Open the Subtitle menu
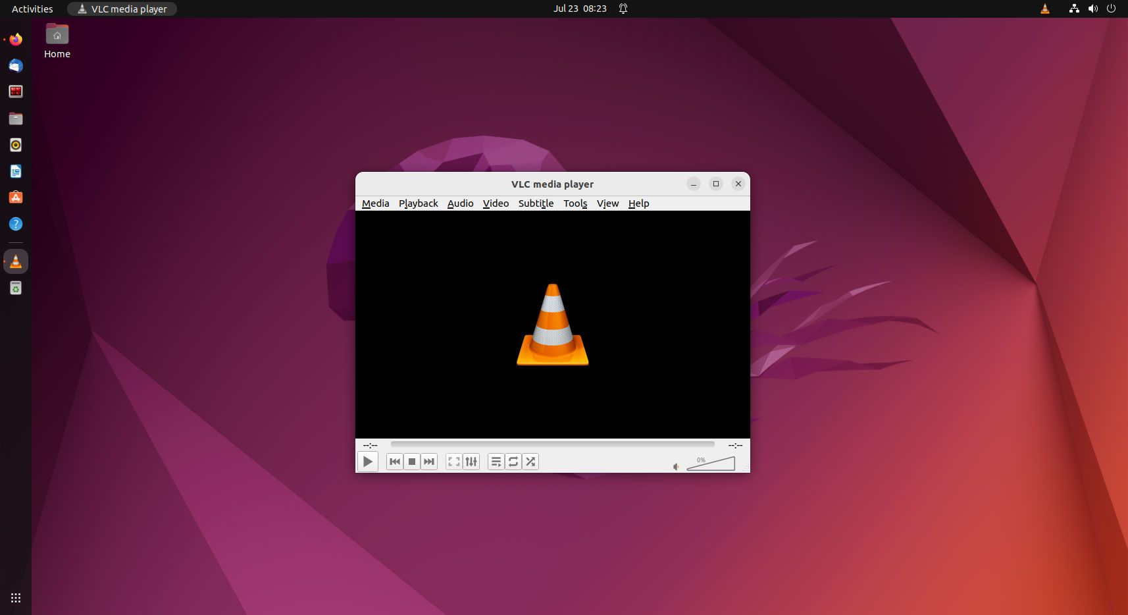The width and height of the screenshot is (1128, 615). tap(536, 203)
